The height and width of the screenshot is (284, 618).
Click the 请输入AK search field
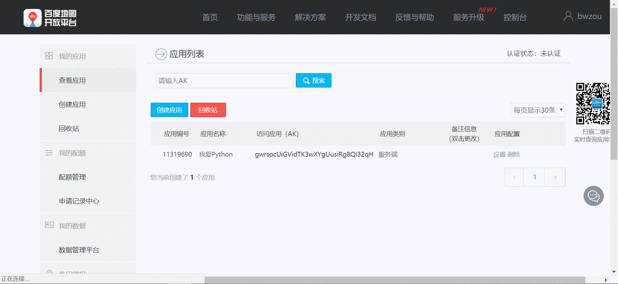(224, 81)
